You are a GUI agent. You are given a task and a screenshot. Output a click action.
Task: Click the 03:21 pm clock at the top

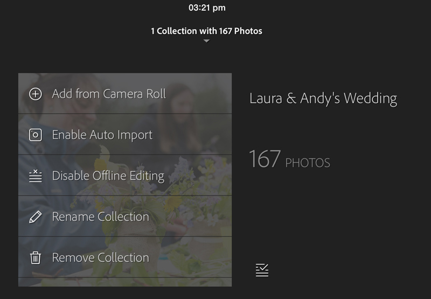(x=207, y=8)
